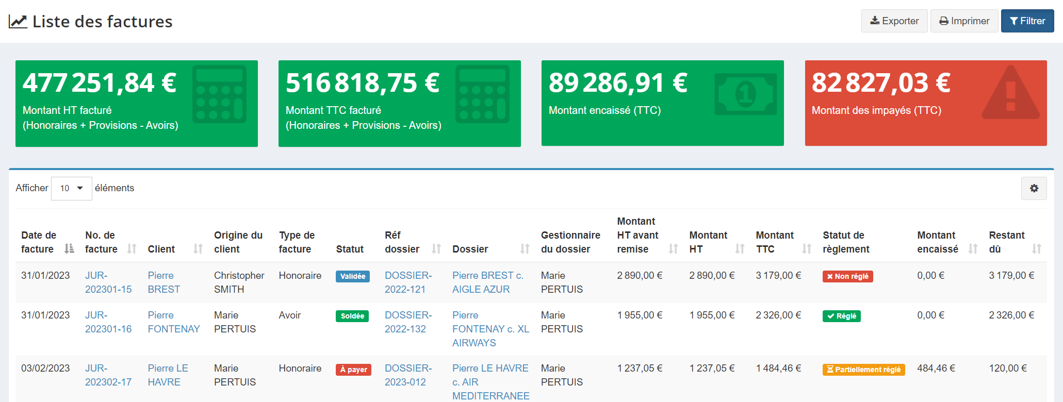Open DOSSIER-2022-121 reference link
Viewport: 1063px width, 402px height.
pyautogui.click(x=408, y=282)
